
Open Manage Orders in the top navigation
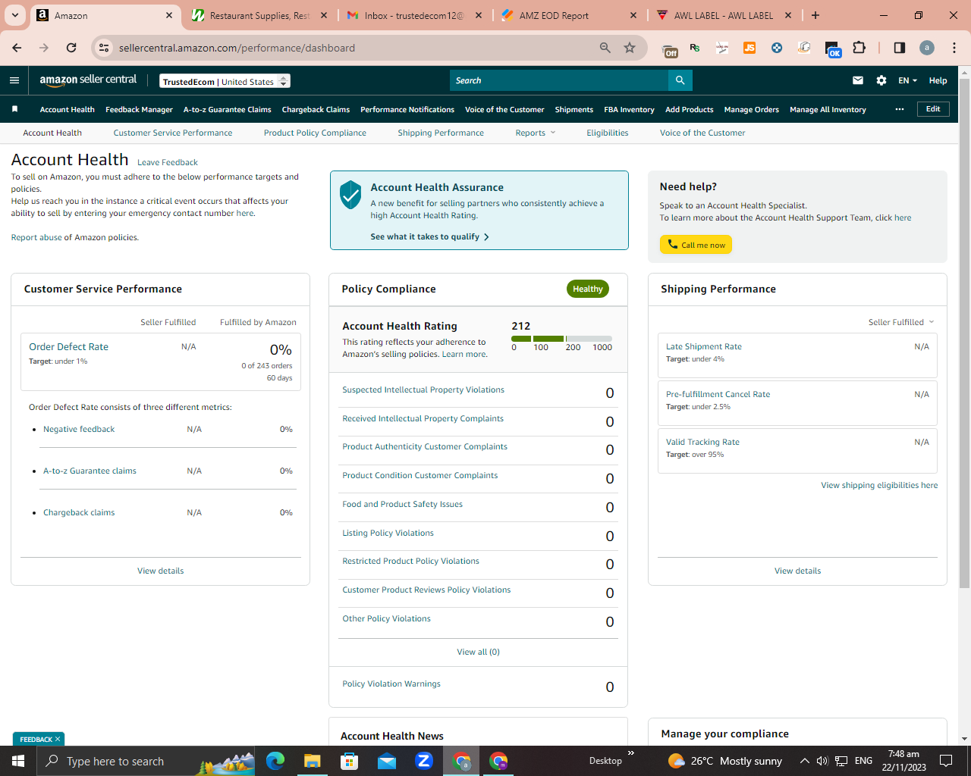click(751, 109)
